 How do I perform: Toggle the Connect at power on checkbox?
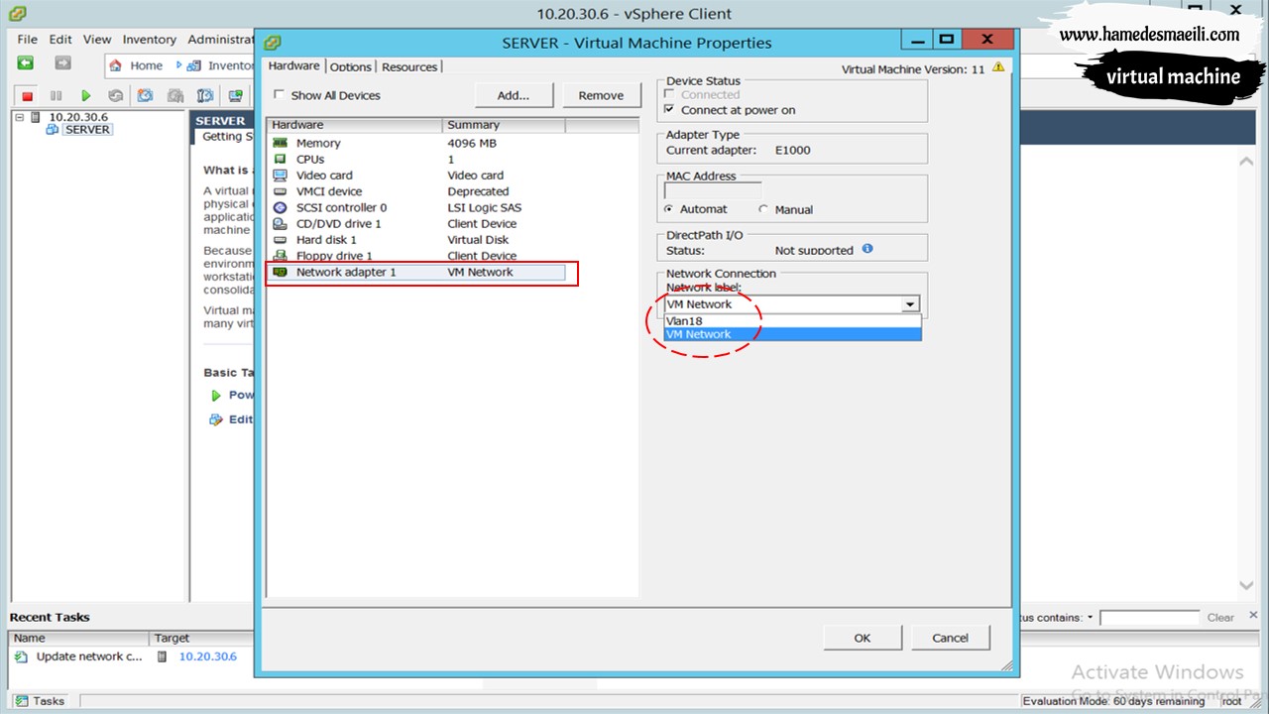670,110
